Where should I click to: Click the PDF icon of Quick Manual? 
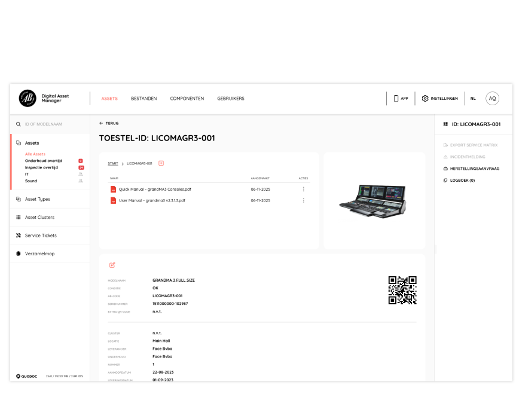[x=113, y=190]
